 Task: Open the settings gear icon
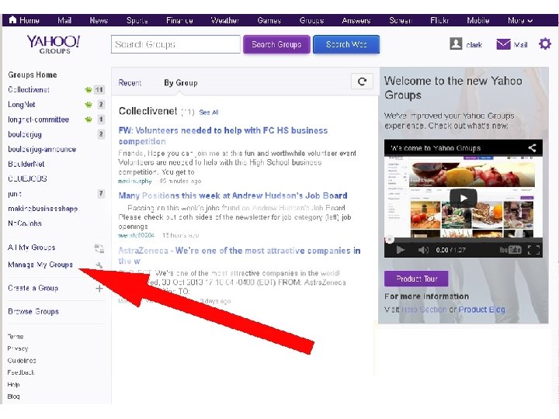coord(545,44)
